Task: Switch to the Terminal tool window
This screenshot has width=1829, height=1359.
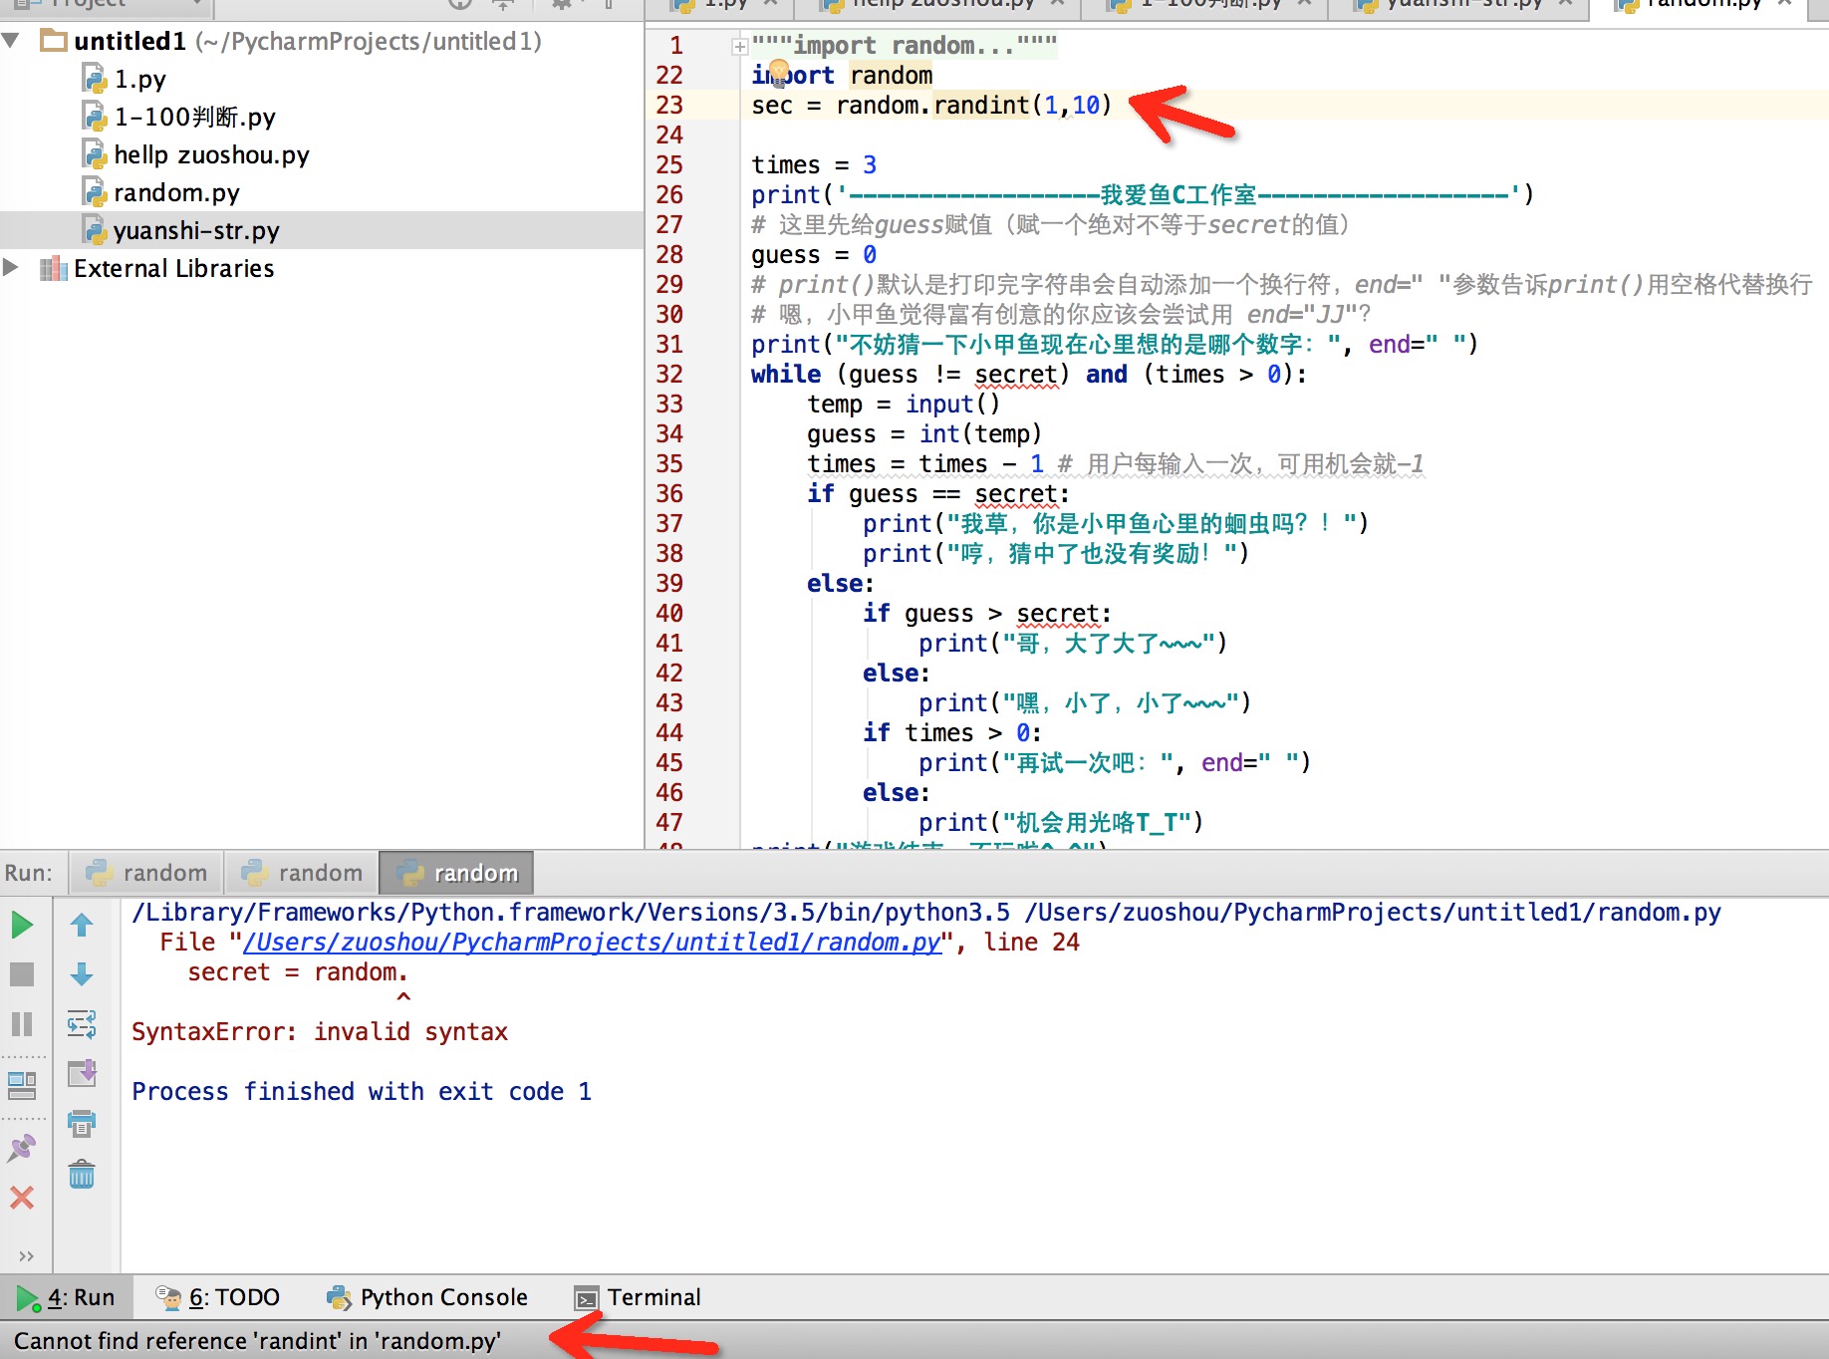Action: pos(638,1297)
